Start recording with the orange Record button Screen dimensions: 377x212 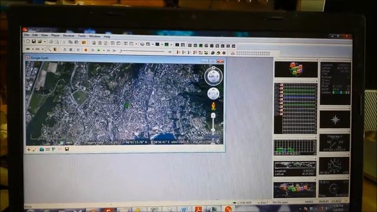pyautogui.click(x=86, y=50)
